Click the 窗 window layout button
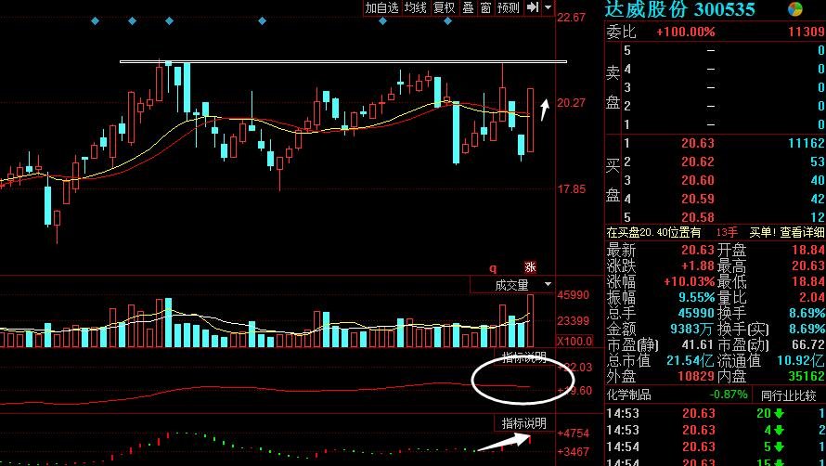This screenshot has height=466, width=826. click(485, 7)
